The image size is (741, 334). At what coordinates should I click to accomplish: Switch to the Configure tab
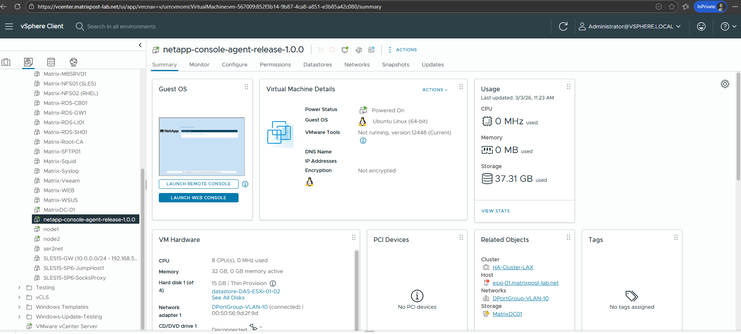[x=234, y=64]
